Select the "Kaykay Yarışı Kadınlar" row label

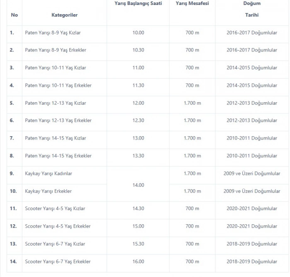tap(48, 174)
